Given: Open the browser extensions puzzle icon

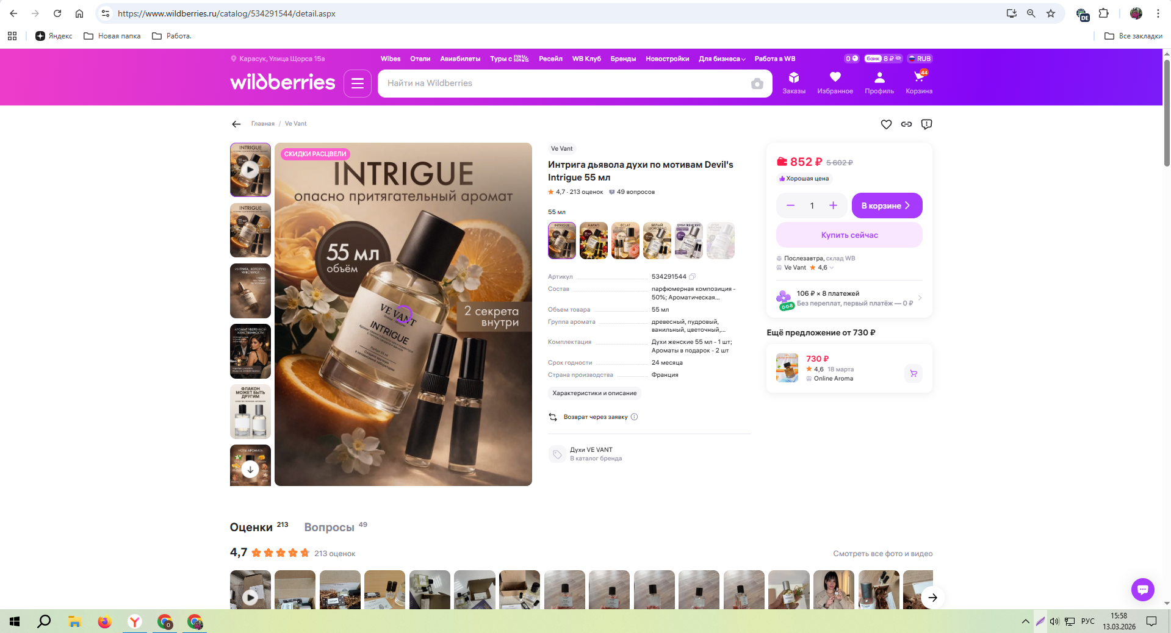Looking at the screenshot, I should (x=1103, y=13).
